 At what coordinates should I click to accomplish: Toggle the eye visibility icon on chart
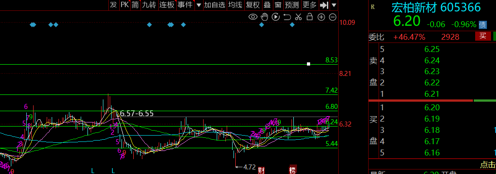253,17
